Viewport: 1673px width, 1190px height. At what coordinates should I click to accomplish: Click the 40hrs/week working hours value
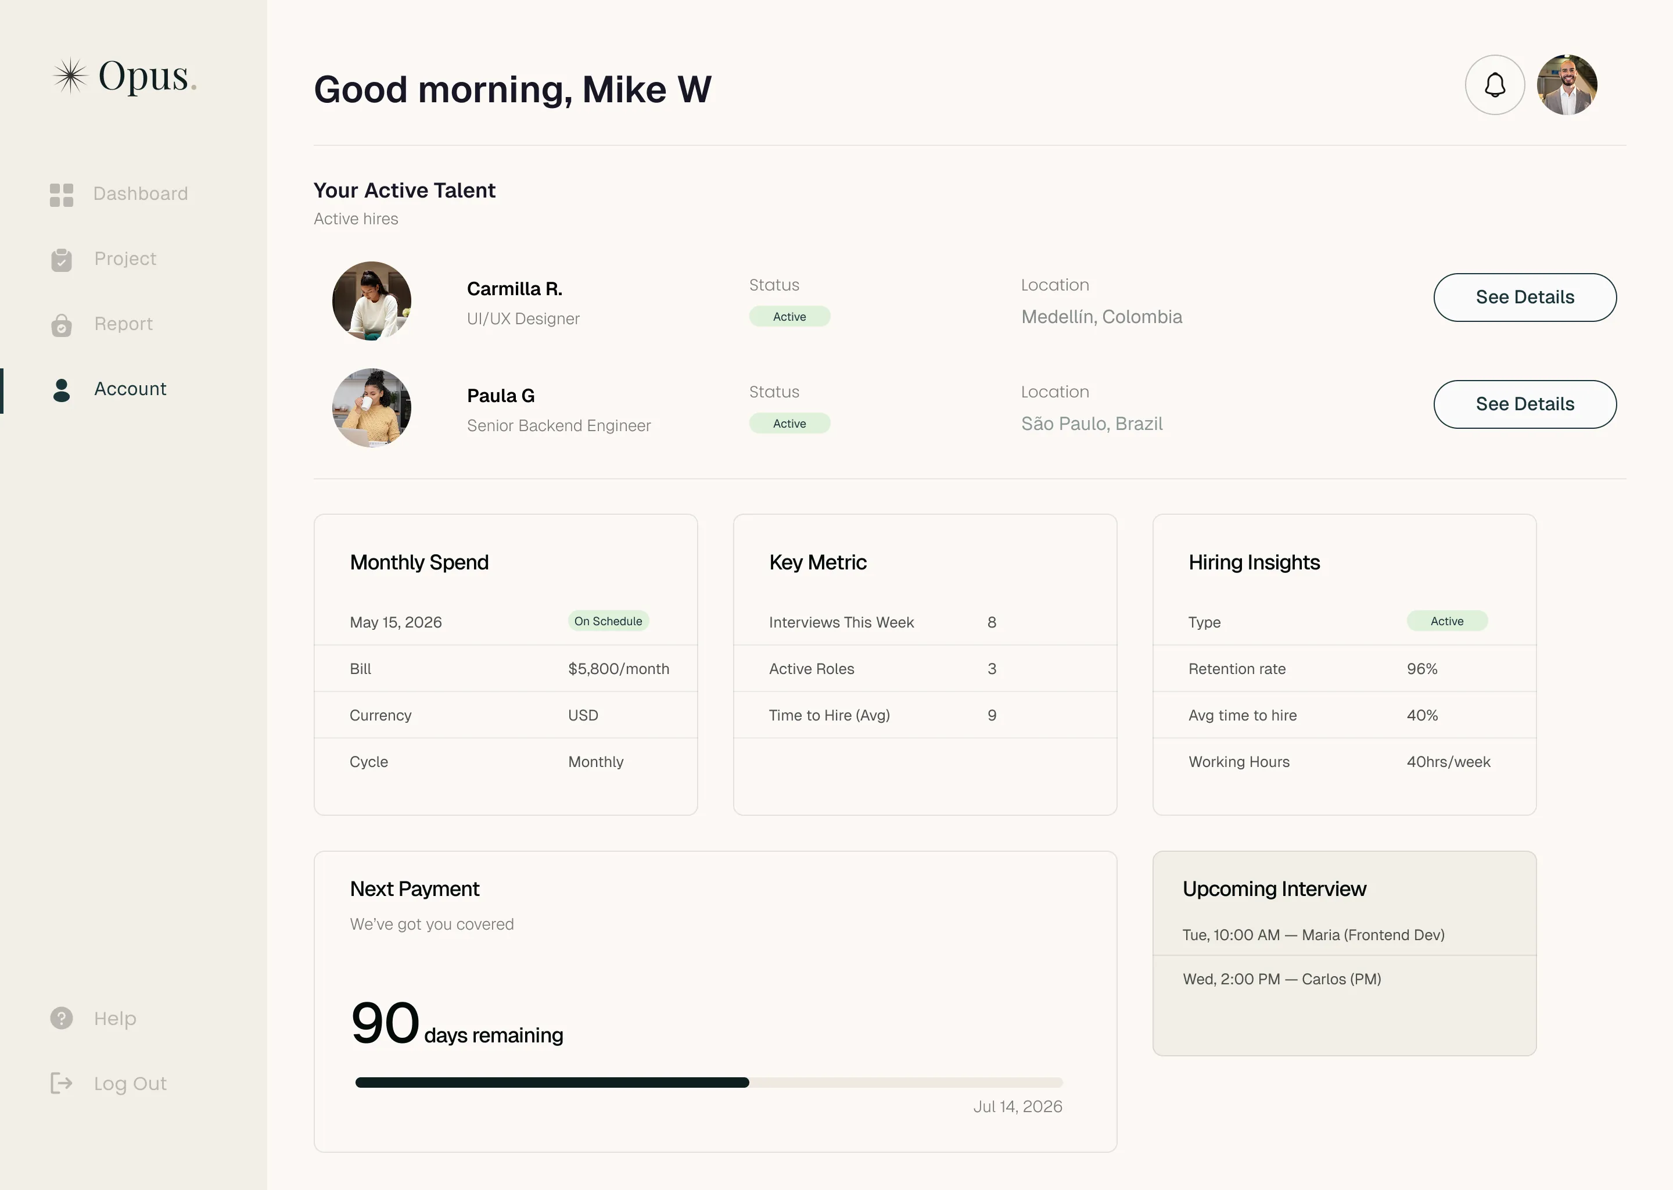click(1448, 762)
